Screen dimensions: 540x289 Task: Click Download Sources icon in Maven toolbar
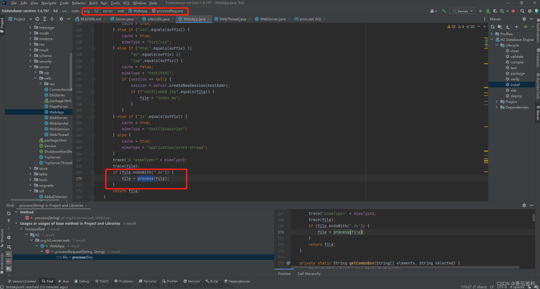point(507,27)
